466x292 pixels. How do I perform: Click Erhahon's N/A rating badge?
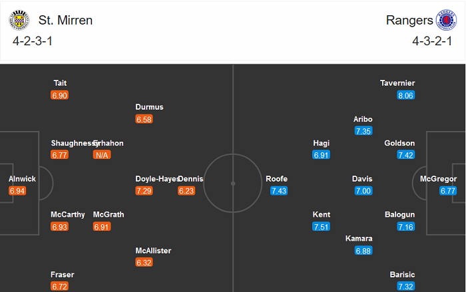[x=102, y=155]
